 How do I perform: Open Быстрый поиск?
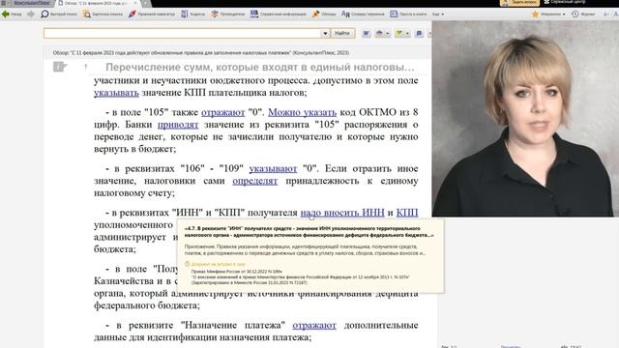(x=59, y=14)
